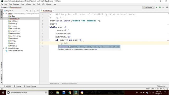This screenshot has height=95, width=169.
Task: Open the Favorites side tool window
Action: [x=1, y=79]
